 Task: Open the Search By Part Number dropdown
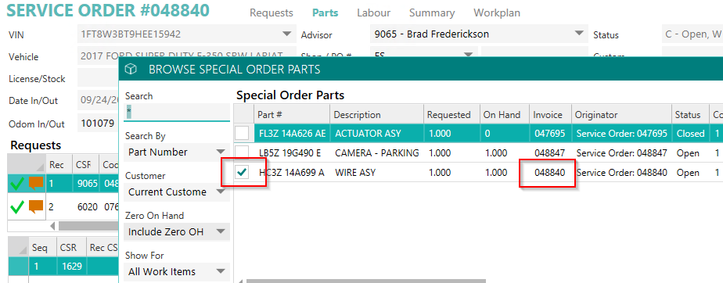coord(177,152)
